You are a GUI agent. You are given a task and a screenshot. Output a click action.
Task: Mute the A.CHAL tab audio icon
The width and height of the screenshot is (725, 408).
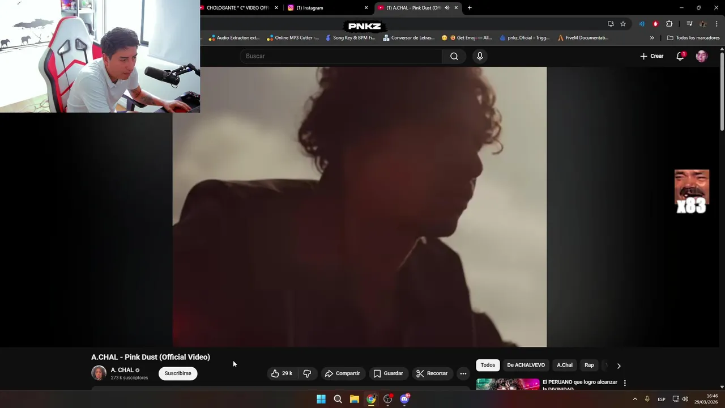(447, 8)
